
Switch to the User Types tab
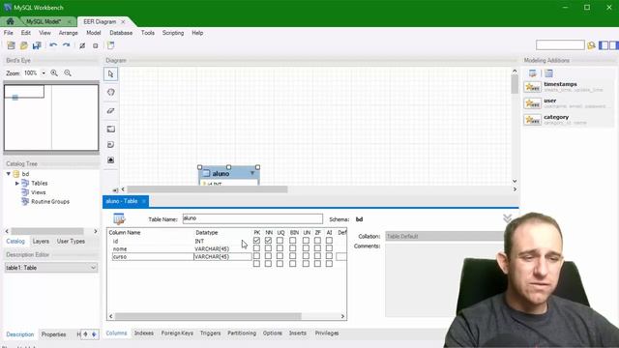coord(71,241)
